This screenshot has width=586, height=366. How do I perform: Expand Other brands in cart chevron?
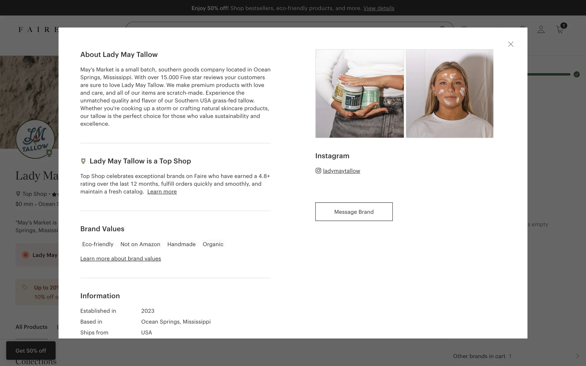577,356
